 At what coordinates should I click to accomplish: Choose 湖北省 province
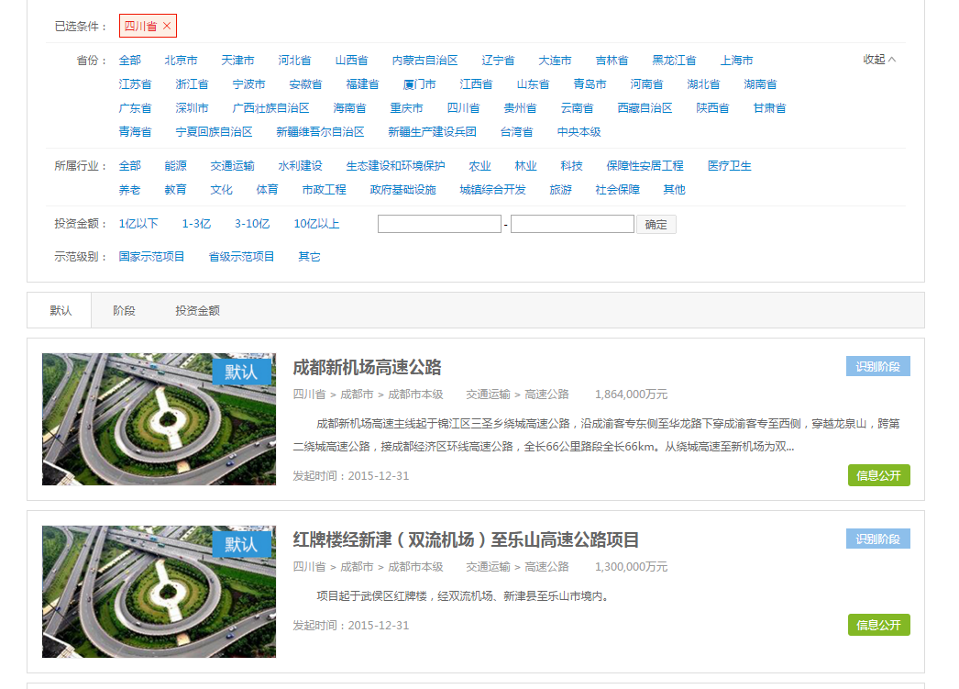tap(703, 83)
